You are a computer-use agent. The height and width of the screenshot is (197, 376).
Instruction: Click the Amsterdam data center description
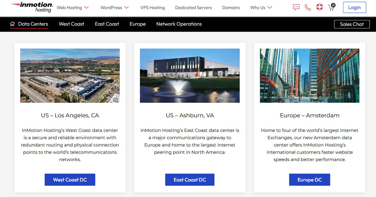point(310,145)
